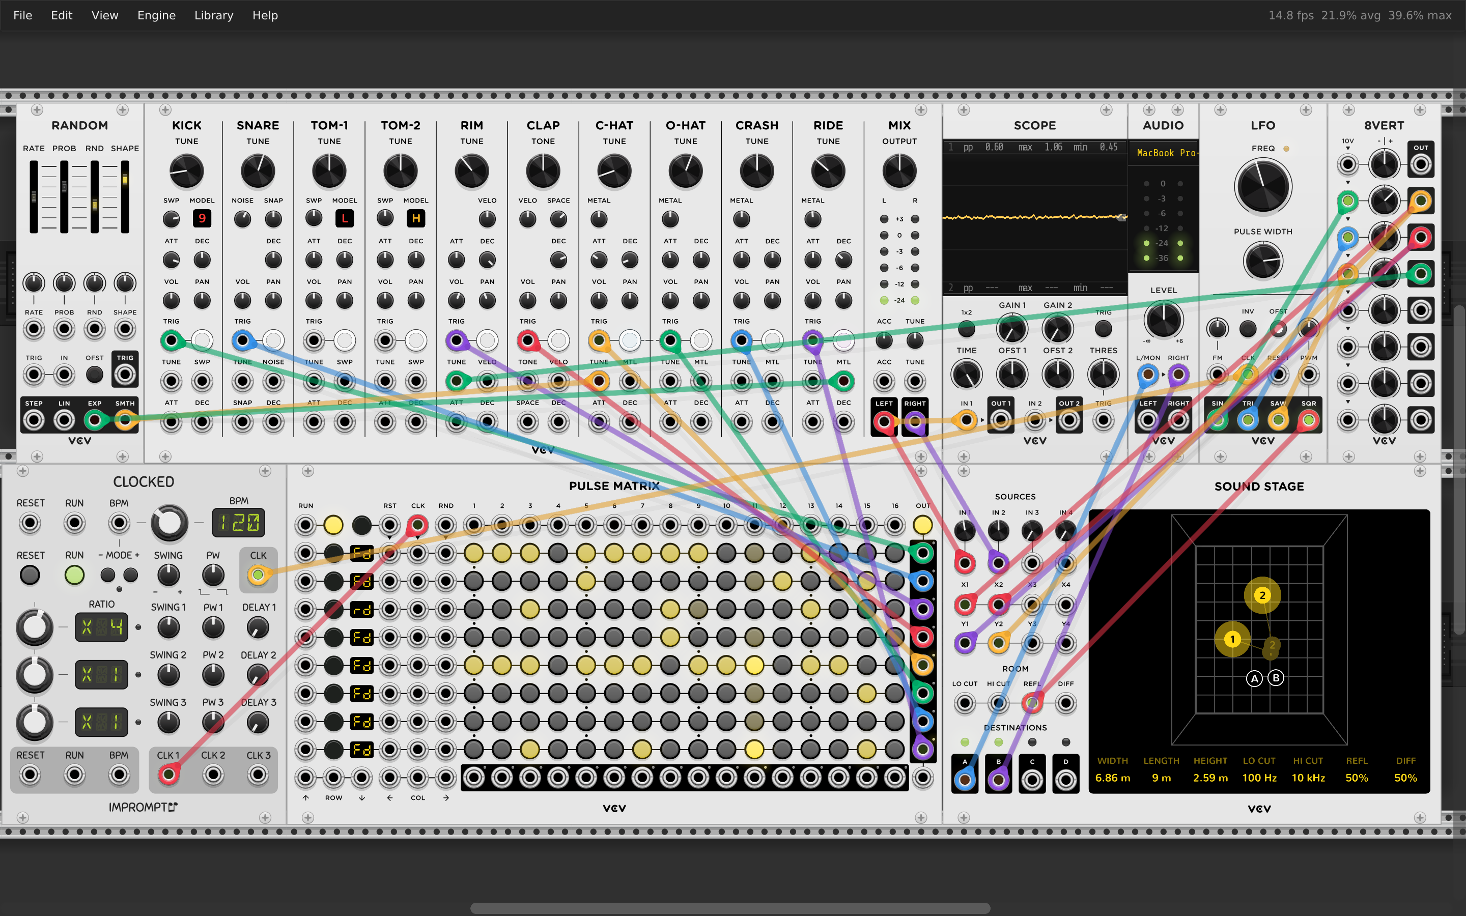Open the first Fd row mode display
The height and width of the screenshot is (916, 1466).
[361, 553]
